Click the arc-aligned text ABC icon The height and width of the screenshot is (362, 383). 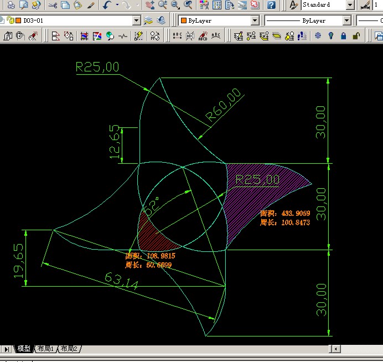[216, 36]
